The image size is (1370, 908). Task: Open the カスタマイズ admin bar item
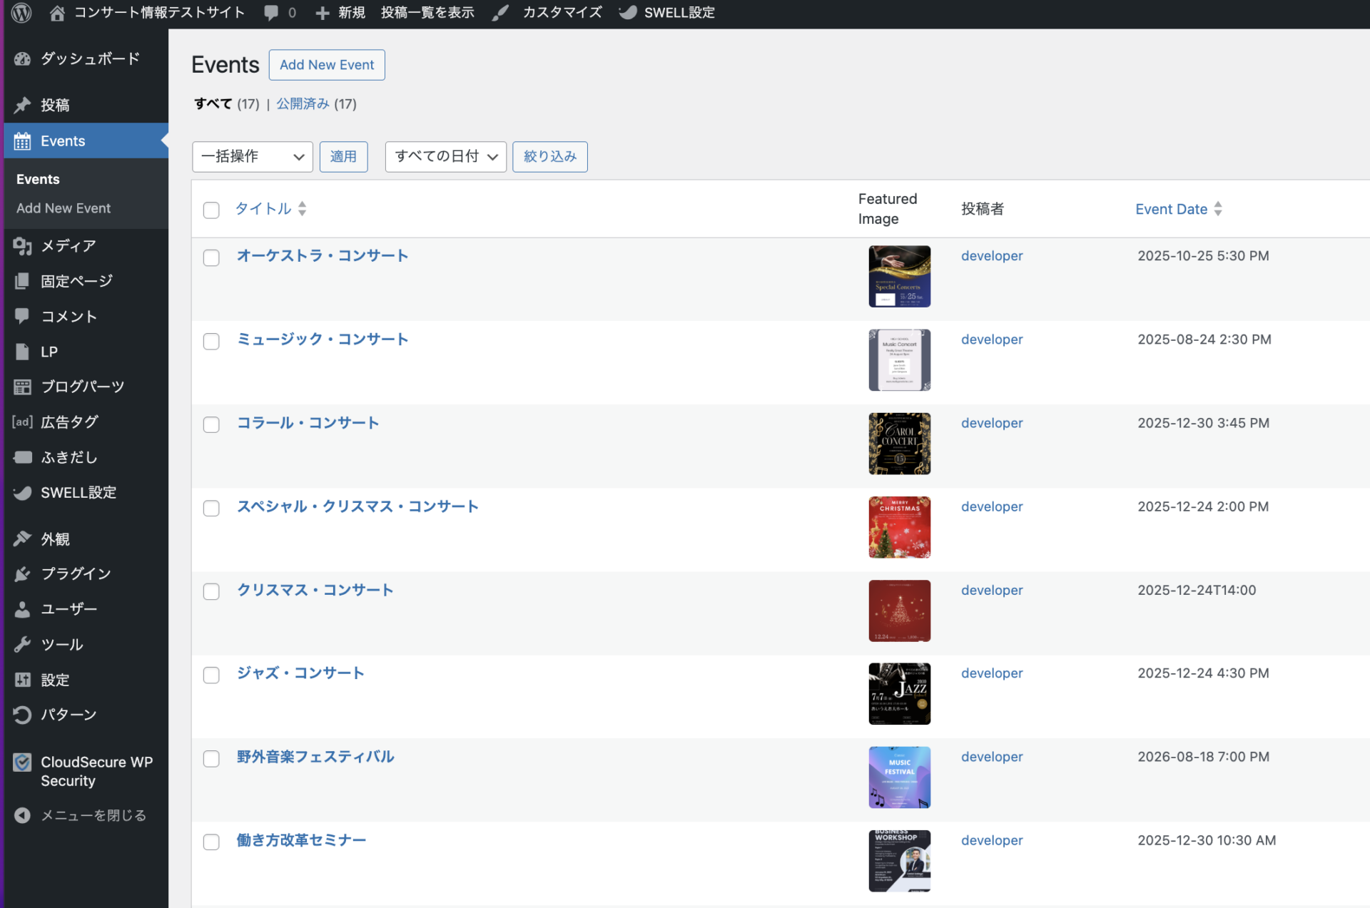[x=562, y=13]
